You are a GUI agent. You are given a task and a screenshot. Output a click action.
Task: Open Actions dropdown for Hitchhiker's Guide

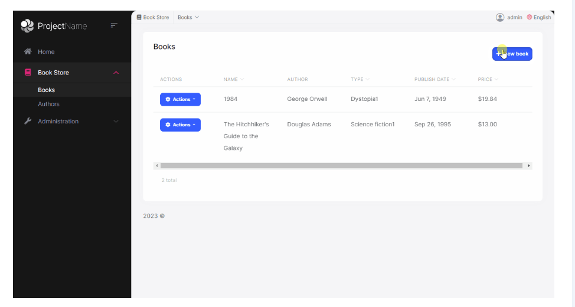pyautogui.click(x=180, y=125)
